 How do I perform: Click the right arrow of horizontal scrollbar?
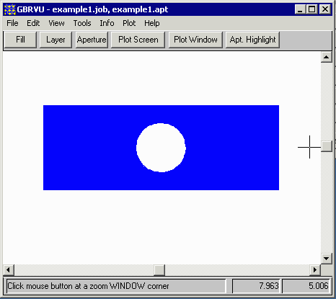tap(315, 270)
